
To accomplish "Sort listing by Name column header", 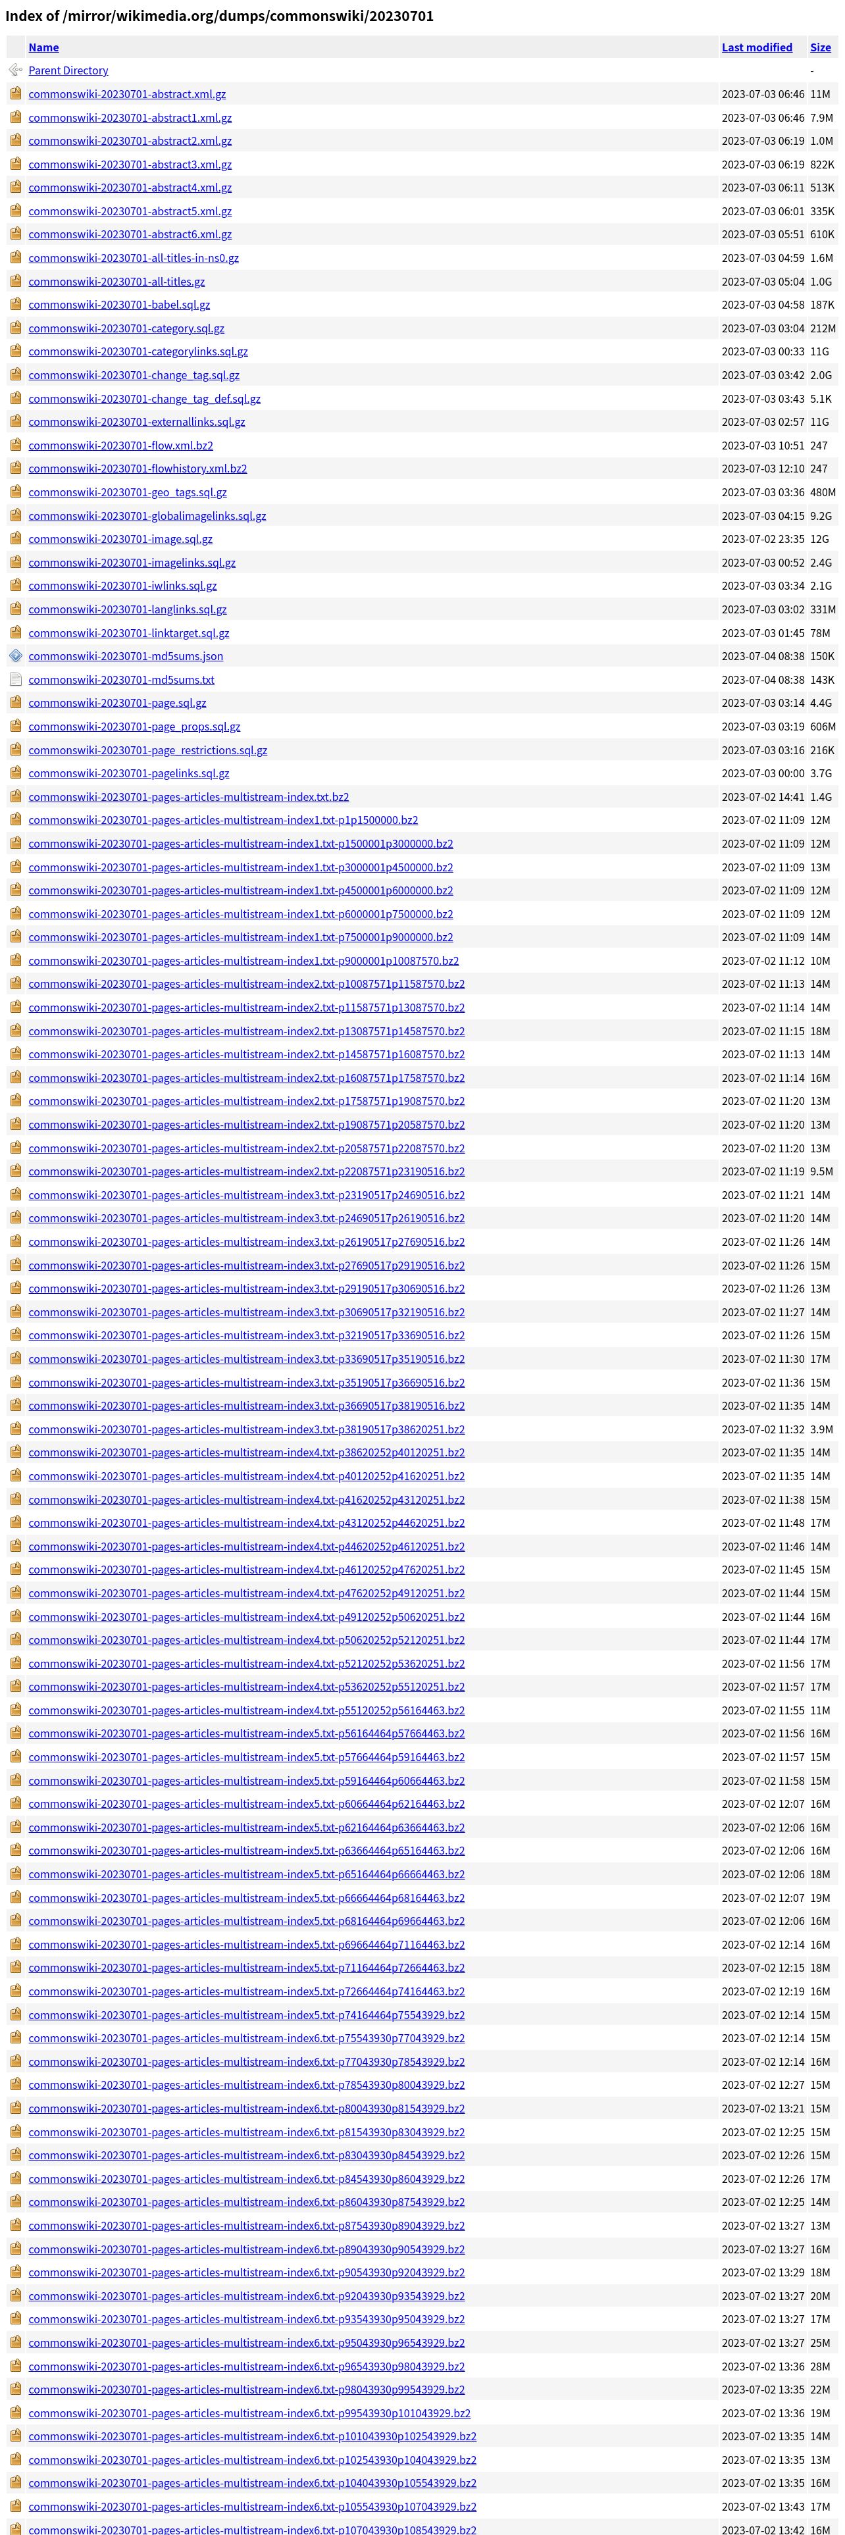I will [x=43, y=47].
